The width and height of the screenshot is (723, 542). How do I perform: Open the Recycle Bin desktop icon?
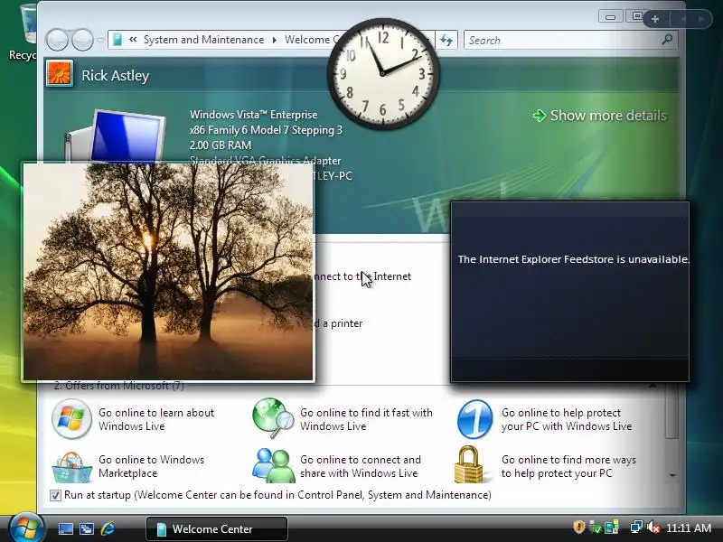click(23, 33)
